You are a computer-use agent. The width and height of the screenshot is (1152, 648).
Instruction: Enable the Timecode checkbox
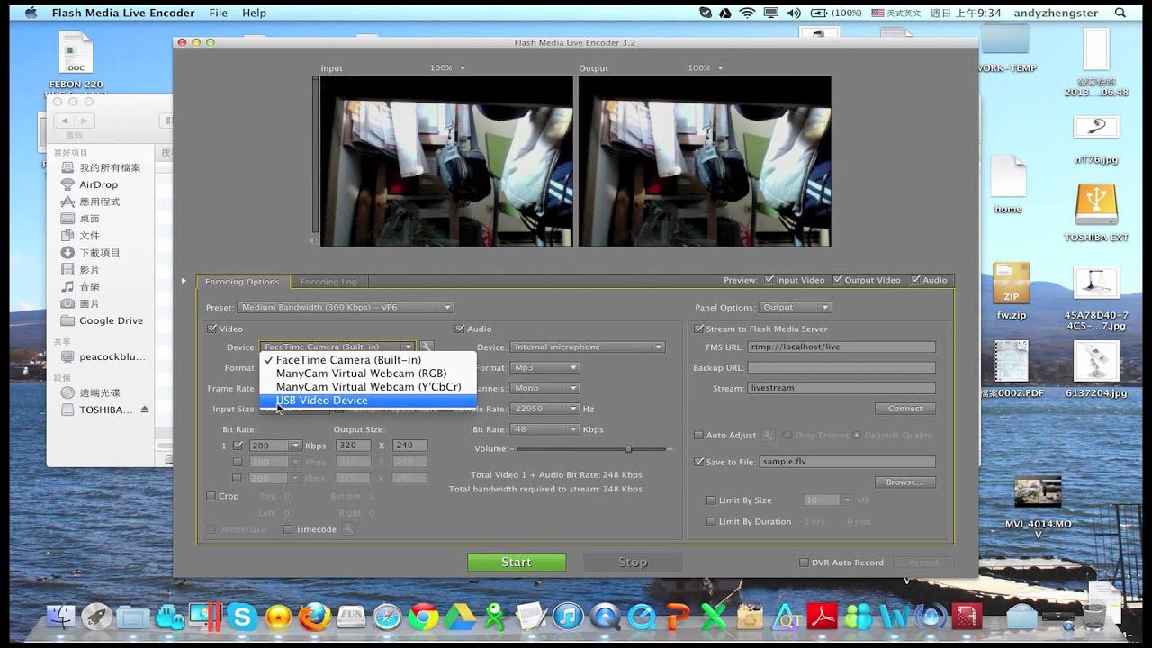(288, 529)
